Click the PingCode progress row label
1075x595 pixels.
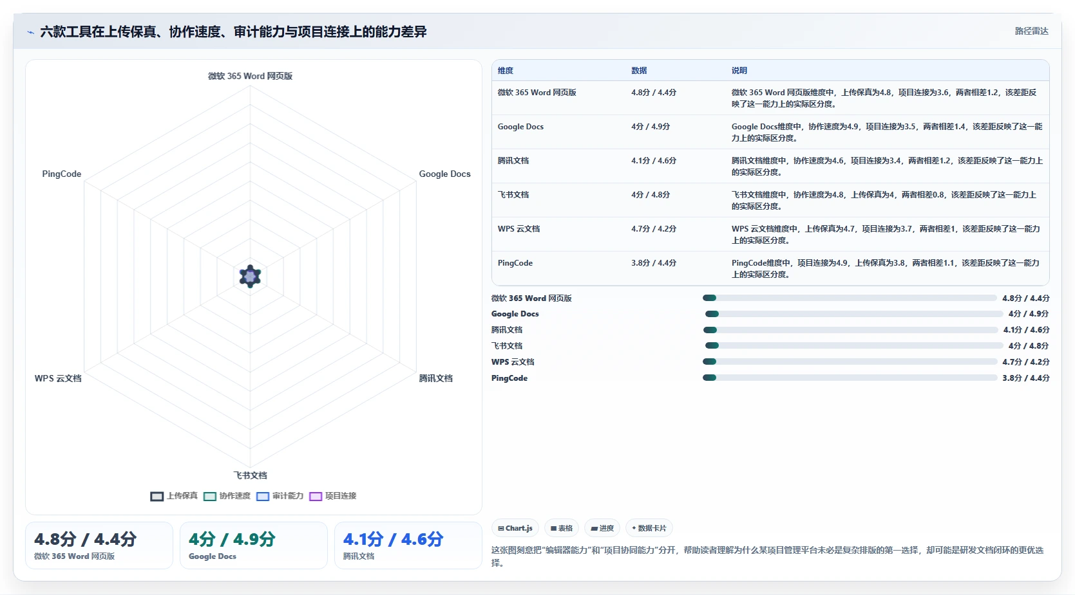click(509, 378)
